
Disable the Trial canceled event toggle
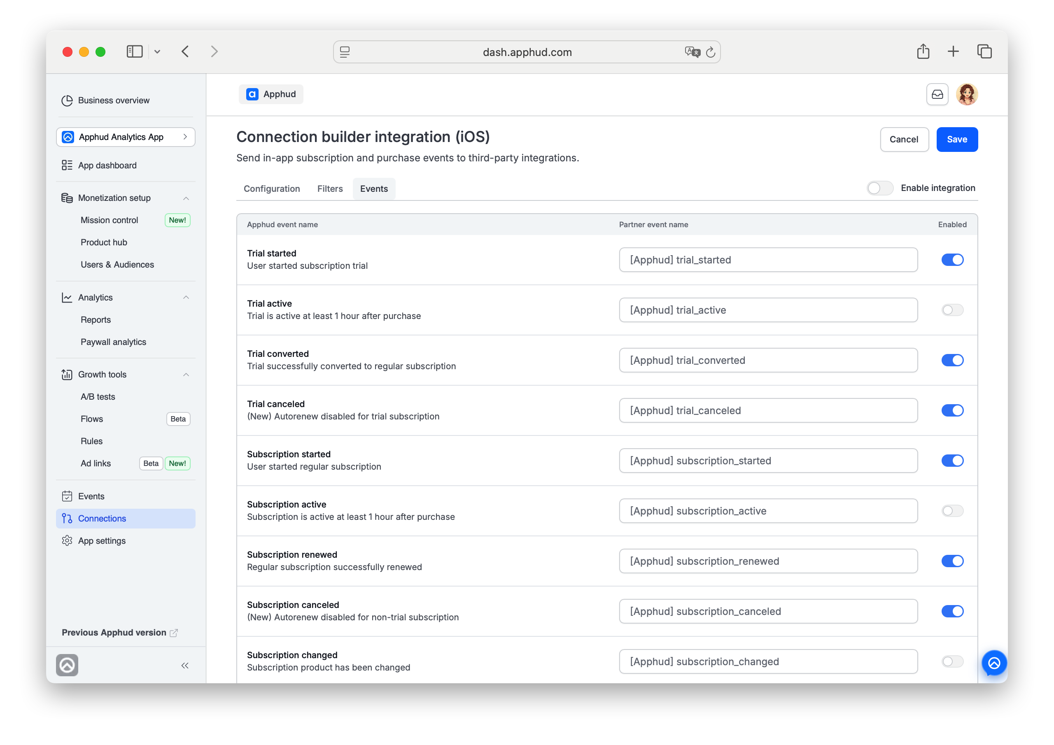(952, 410)
